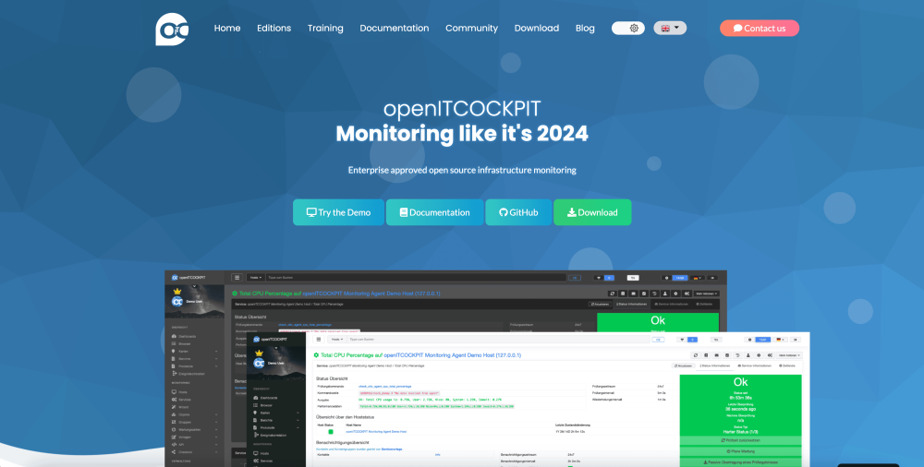Open Download in the top navigation
Screen dimensions: 924x467
pos(536,29)
